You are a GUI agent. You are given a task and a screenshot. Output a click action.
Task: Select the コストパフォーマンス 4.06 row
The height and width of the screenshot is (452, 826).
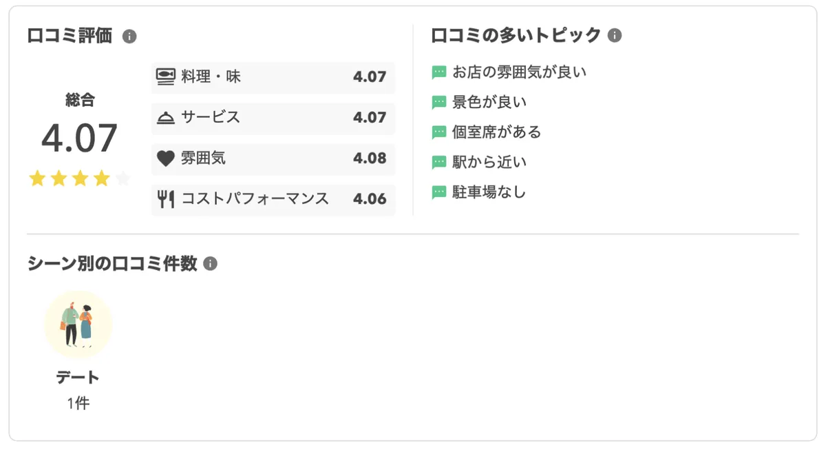coord(273,200)
